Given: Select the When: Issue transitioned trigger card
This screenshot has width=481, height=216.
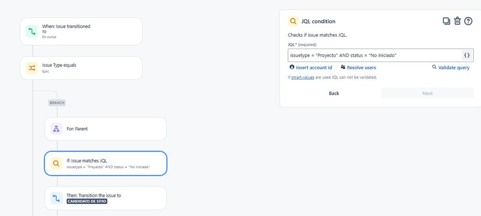Looking at the screenshot, I should (x=81, y=31).
